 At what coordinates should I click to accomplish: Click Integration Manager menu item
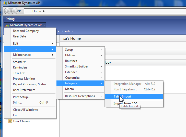[x=134, y=84]
